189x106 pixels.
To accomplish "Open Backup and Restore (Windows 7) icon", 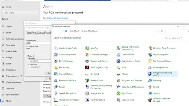I will pyautogui.click(x=118, y=48).
